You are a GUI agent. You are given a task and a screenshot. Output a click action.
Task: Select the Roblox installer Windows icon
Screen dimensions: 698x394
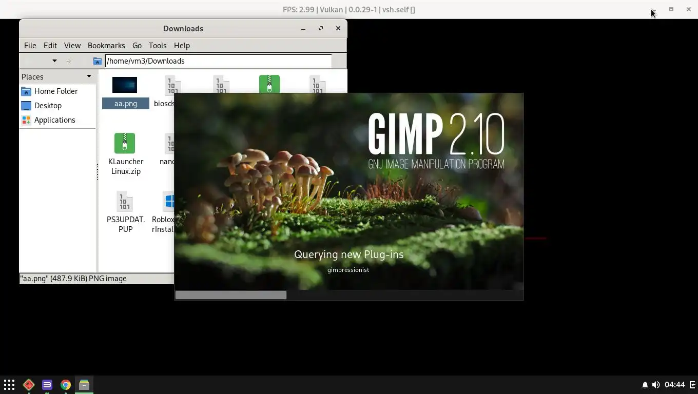click(x=168, y=201)
